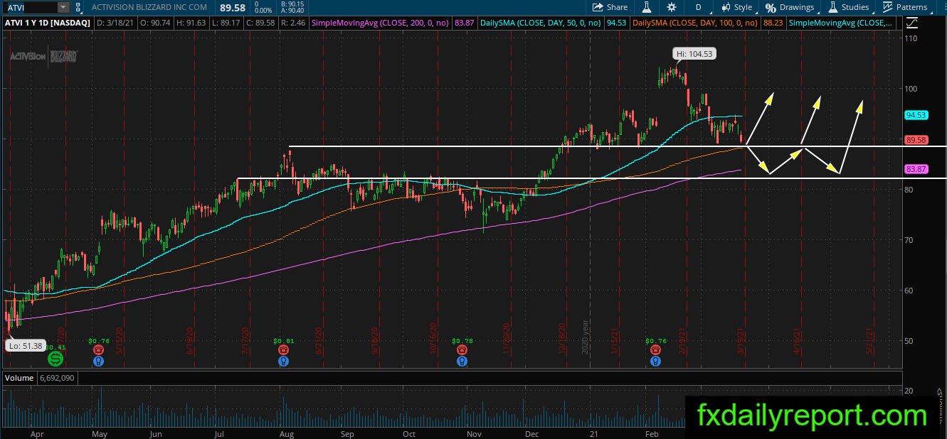Click the green dividend dollar icon in April

pyautogui.click(x=55, y=359)
